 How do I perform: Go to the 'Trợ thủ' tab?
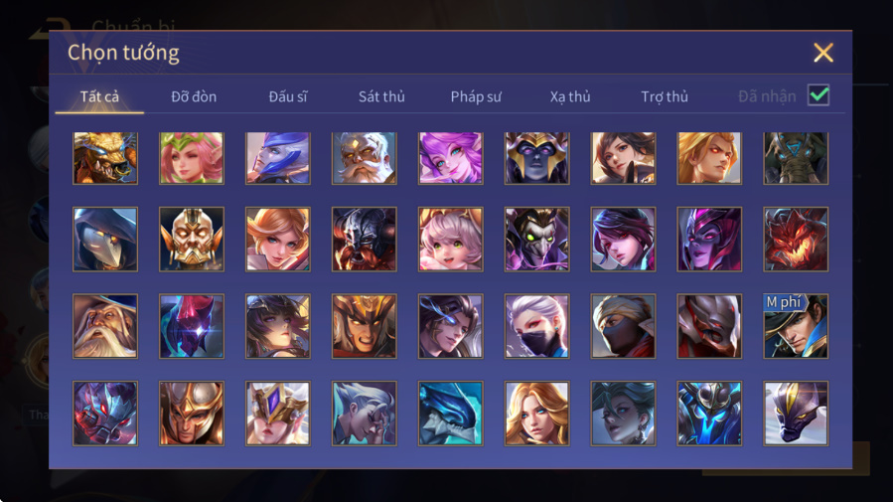tap(665, 96)
